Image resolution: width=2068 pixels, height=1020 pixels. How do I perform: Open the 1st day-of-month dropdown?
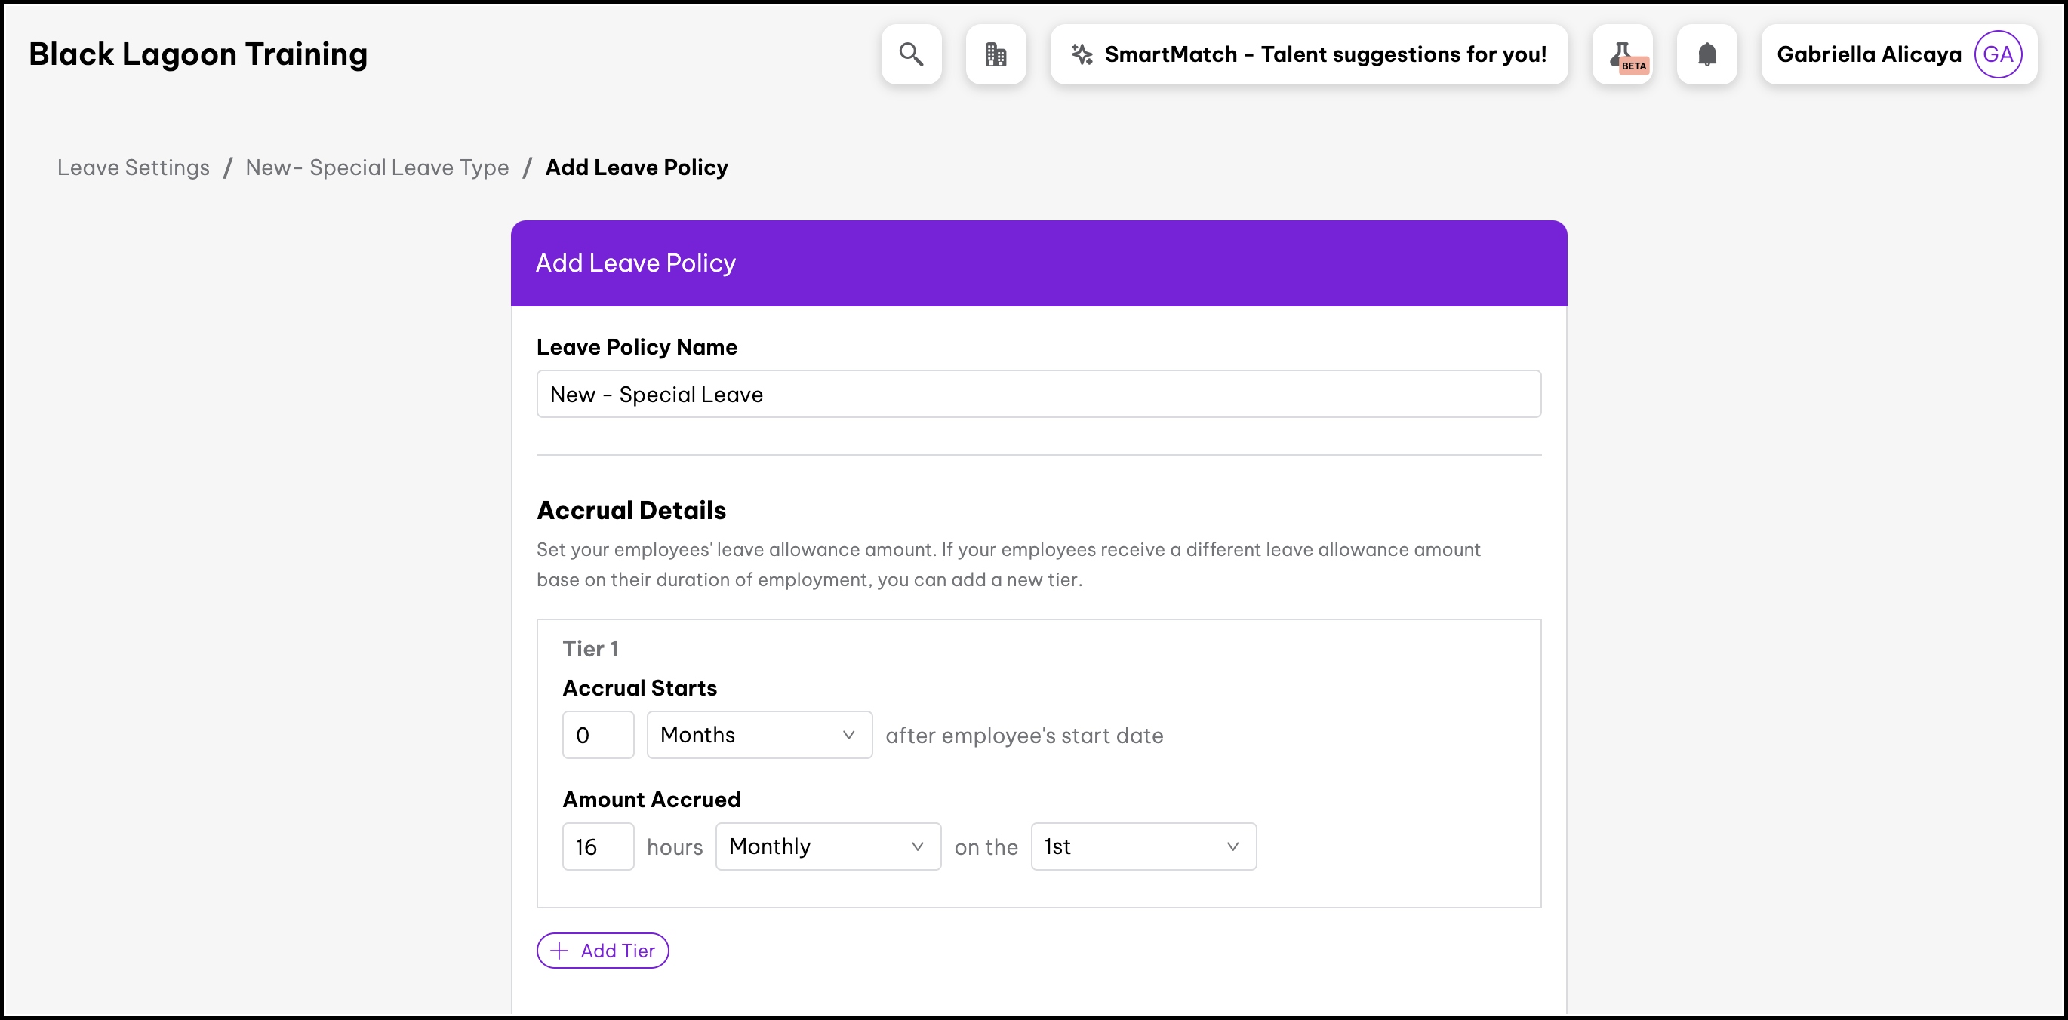[1143, 846]
